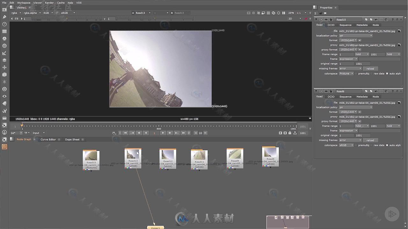Viewport: 408px width, 229px height.
Task: Click the timeline lock icon
Action: (290, 133)
